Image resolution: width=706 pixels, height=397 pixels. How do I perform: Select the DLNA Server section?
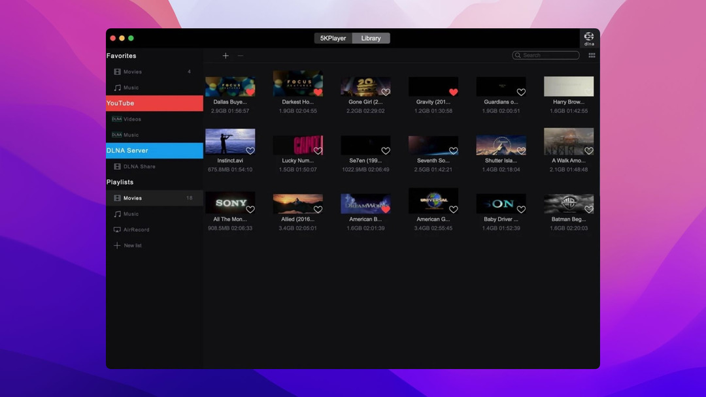[154, 151]
